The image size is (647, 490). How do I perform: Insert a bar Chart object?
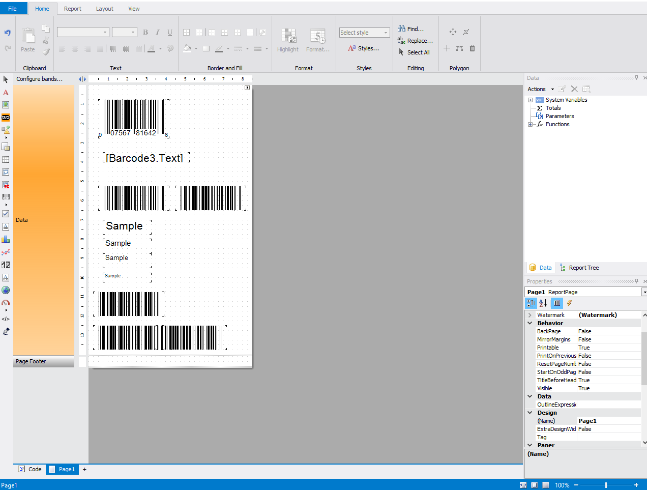click(x=6, y=239)
